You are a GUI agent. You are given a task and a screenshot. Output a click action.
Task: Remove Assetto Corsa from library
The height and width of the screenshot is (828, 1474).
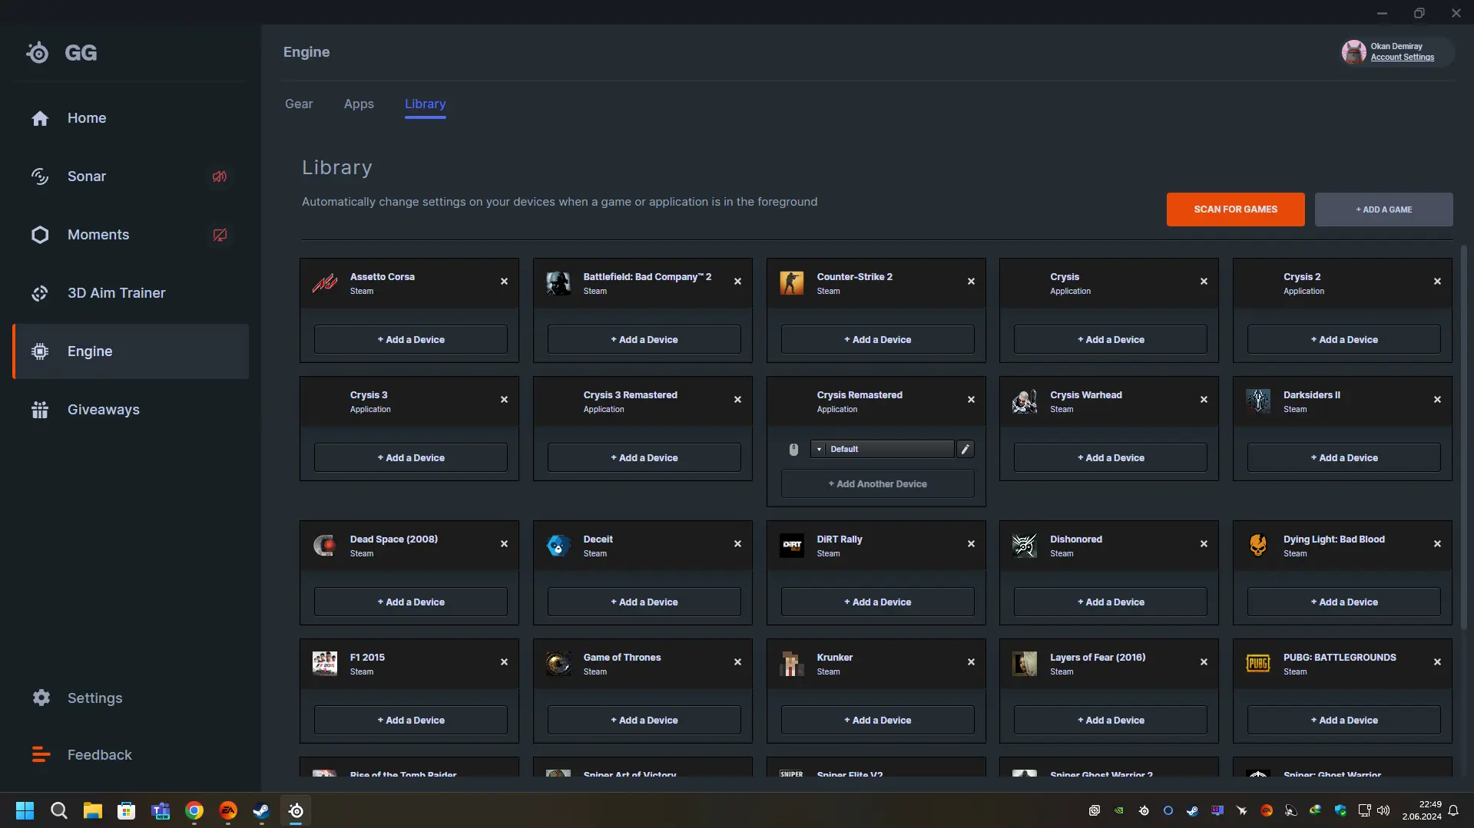click(504, 282)
